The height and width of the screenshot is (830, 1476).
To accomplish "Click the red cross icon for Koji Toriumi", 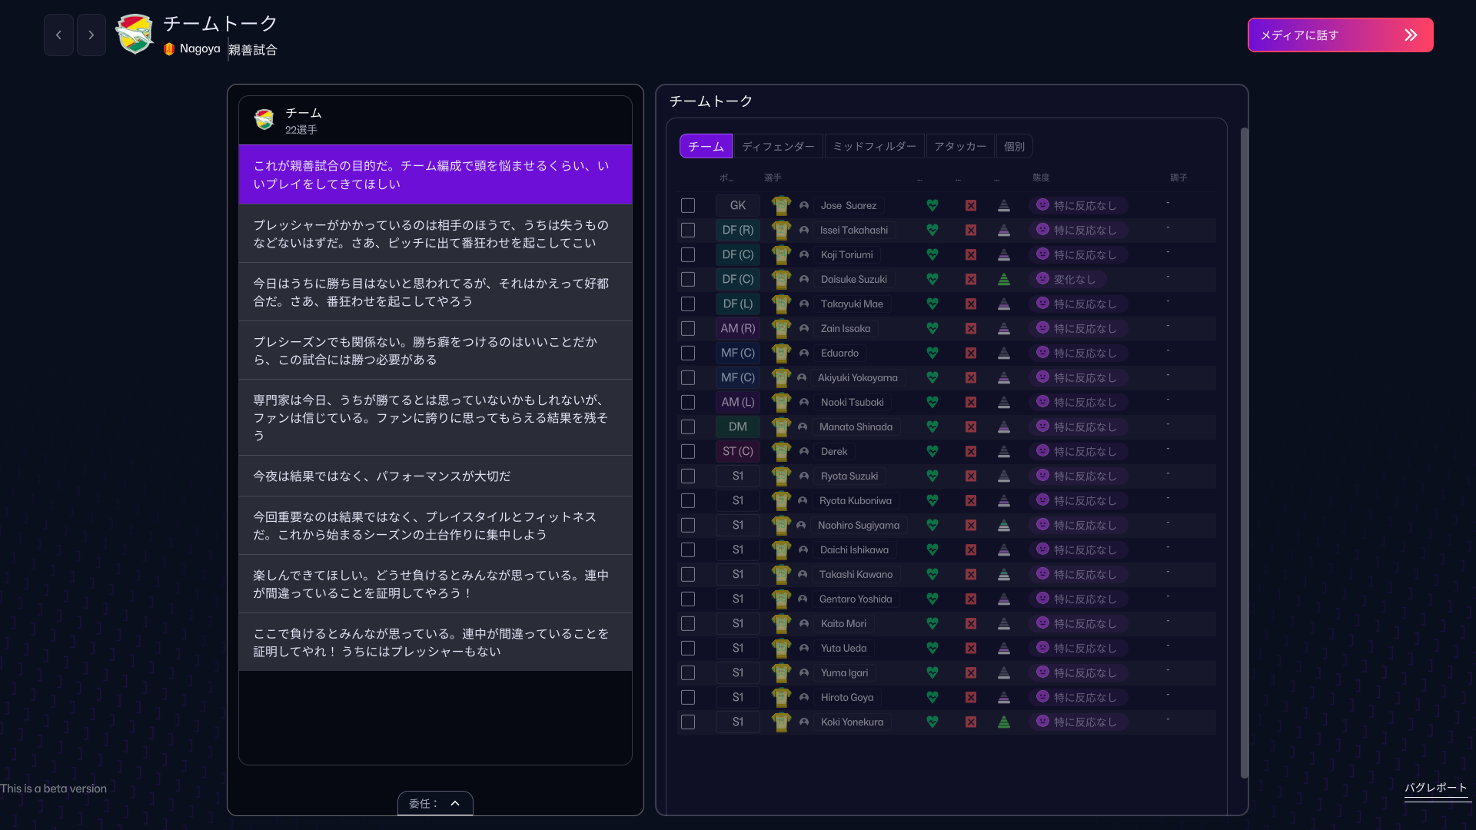I will click(x=971, y=254).
